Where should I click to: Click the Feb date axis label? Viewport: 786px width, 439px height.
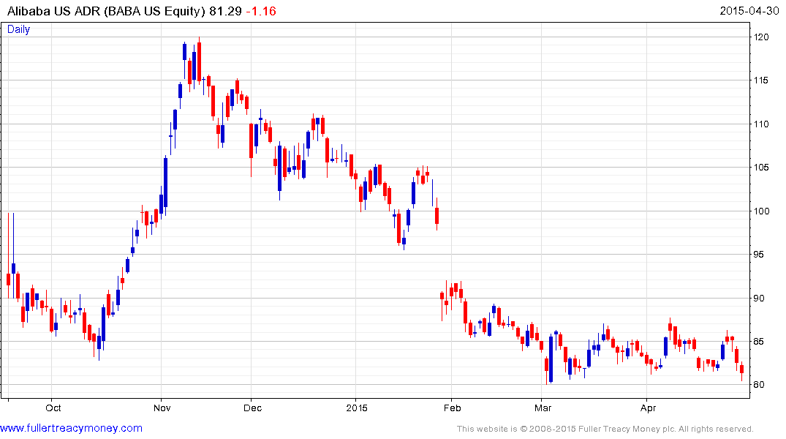452,408
